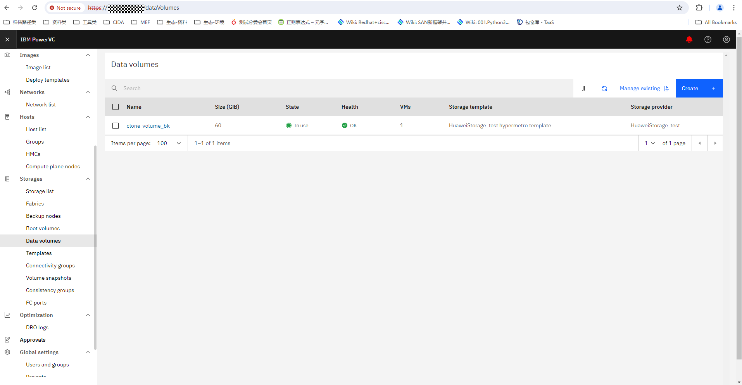Click the column settings icon
Screen dimensions: 742x385
click(x=582, y=88)
